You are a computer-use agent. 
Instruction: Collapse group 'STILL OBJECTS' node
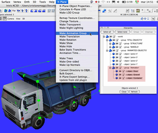pyautogui.click(x=107, y=40)
